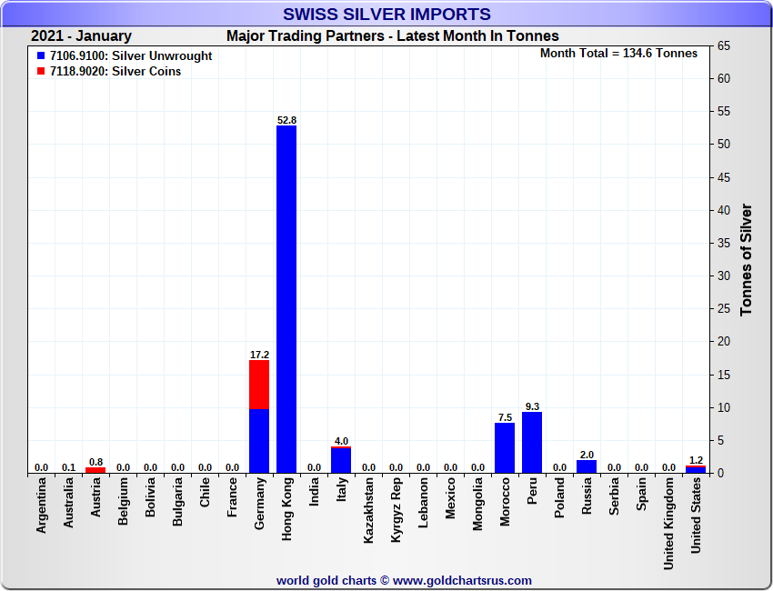Select the blue segment of Germany's bar
The image size is (773, 591).
(x=259, y=441)
